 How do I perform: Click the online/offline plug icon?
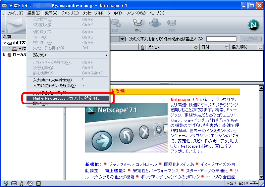coord(254,183)
